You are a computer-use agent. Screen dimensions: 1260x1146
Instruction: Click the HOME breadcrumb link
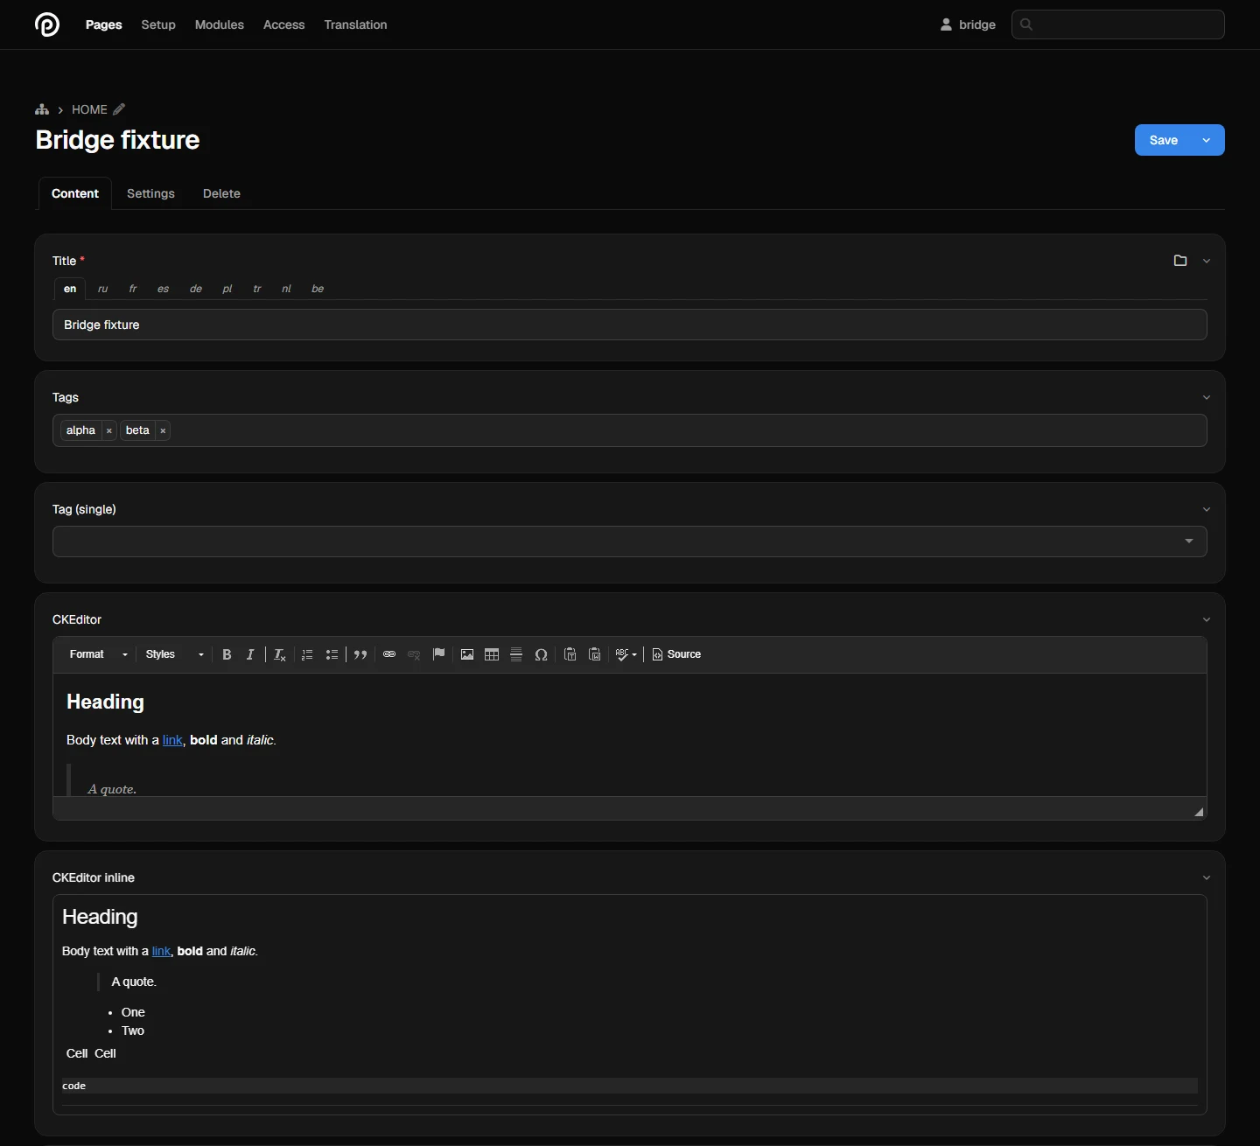pyautogui.click(x=89, y=109)
